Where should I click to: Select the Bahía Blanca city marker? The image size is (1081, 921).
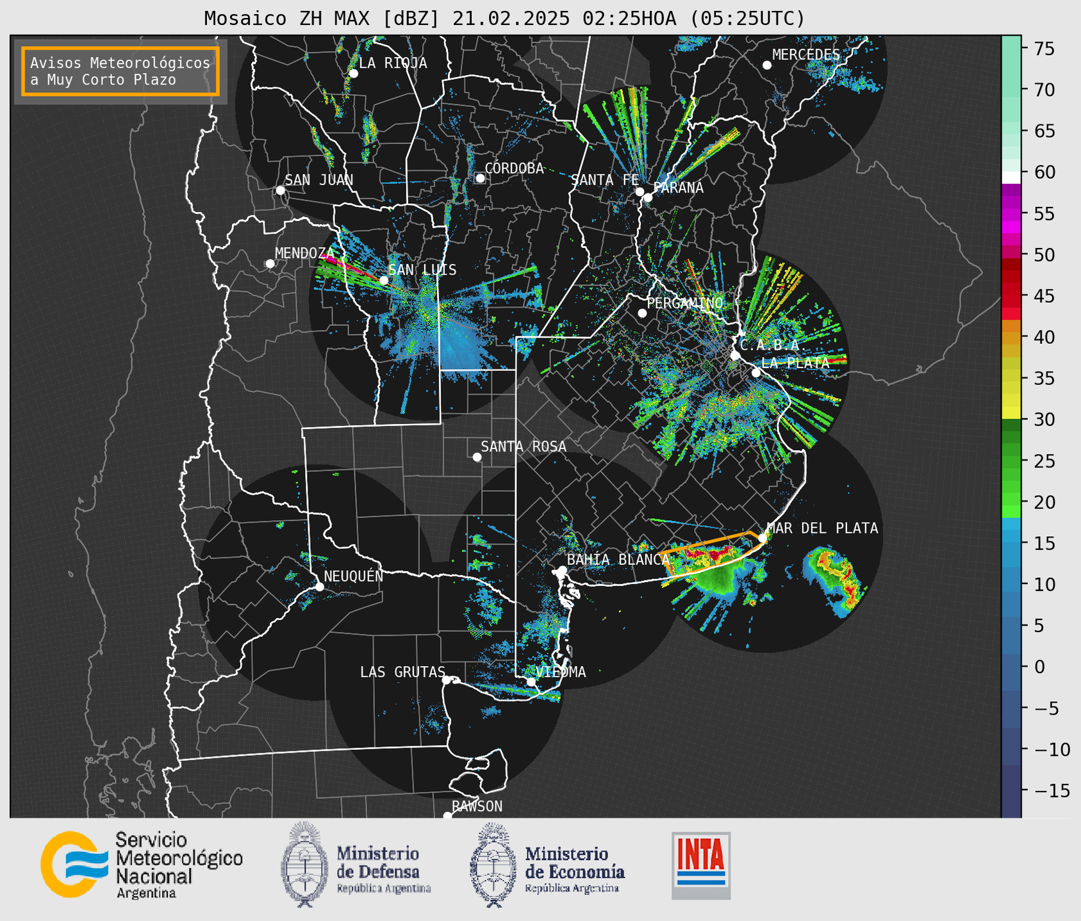tap(562, 570)
